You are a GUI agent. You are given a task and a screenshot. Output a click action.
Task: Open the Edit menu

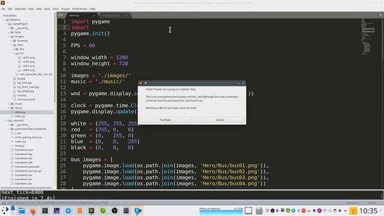(10, 9)
